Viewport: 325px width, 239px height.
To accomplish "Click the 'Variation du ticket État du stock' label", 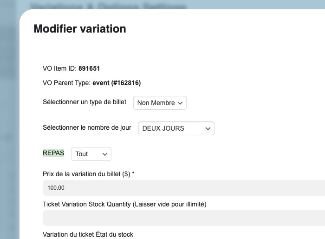I will click(88, 234).
